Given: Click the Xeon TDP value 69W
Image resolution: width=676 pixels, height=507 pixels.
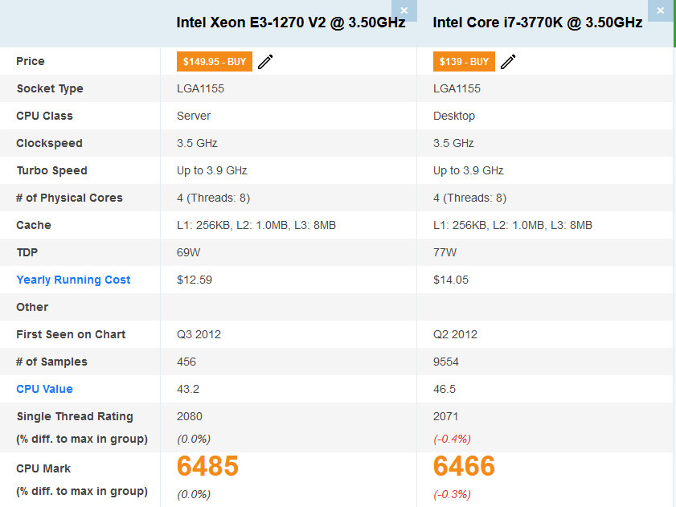Looking at the screenshot, I should tap(188, 252).
